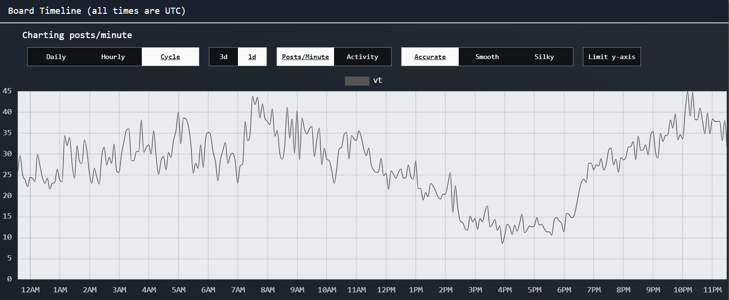The image size is (729, 300).
Task: Choose the 1d time range
Action: point(252,57)
